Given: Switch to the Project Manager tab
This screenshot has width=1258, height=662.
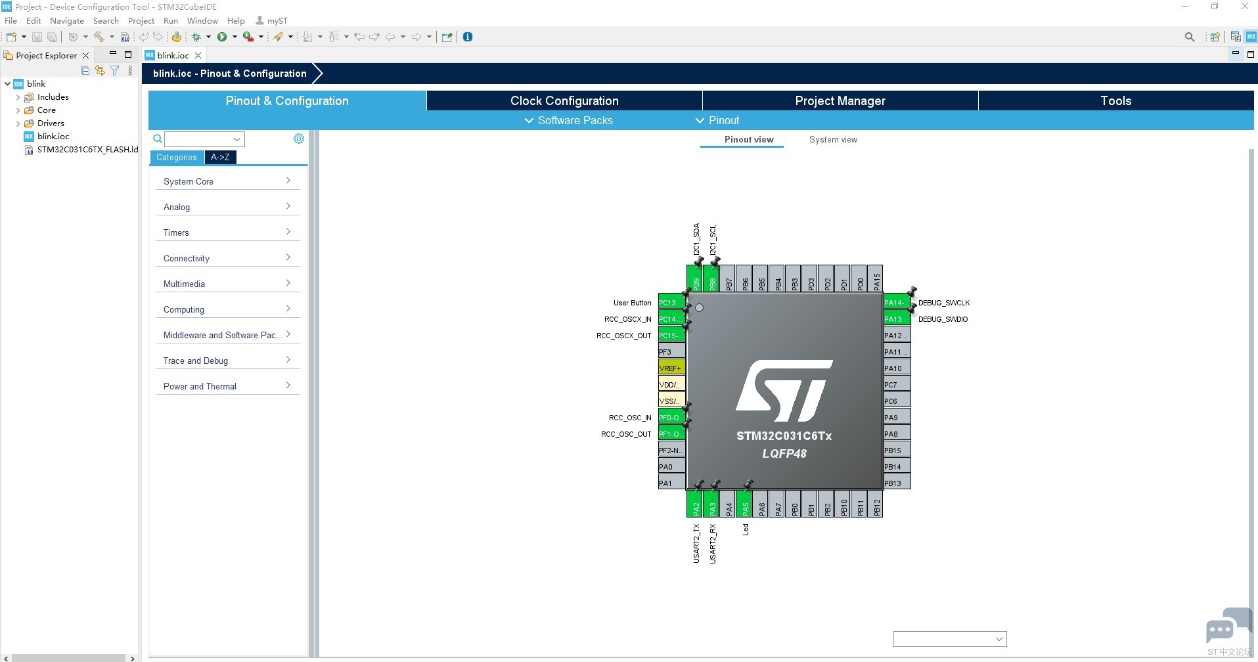Looking at the screenshot, I should point(840,100).
